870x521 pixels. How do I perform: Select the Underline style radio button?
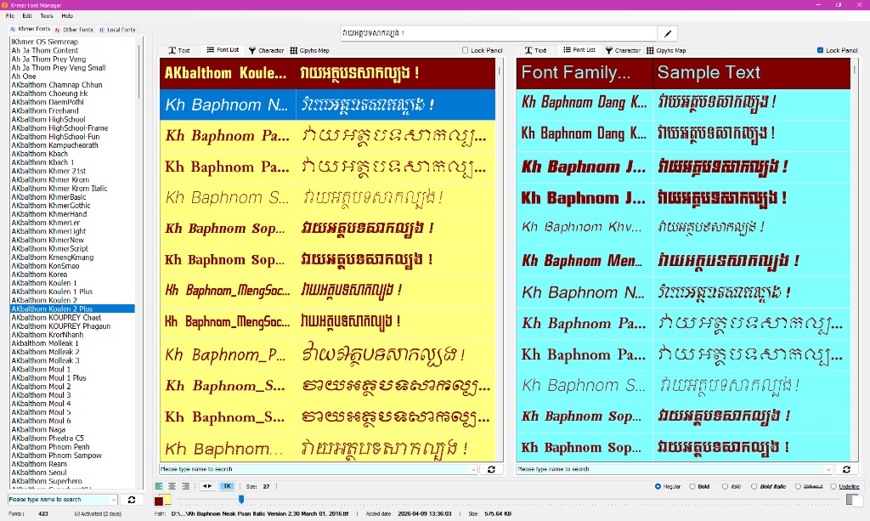click(833, 487)
